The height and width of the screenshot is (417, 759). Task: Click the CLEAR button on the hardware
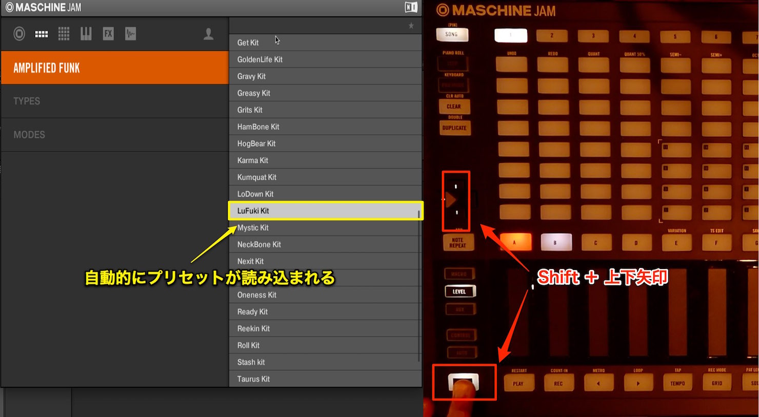pyautogui.click(x=453, y=106)
